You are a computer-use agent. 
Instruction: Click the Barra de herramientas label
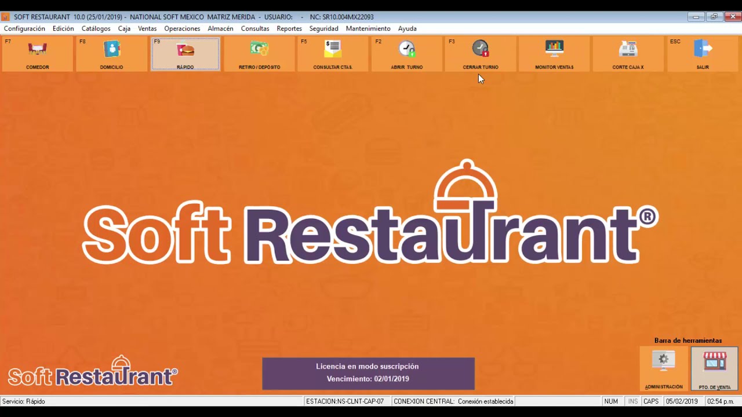[688, 341]
